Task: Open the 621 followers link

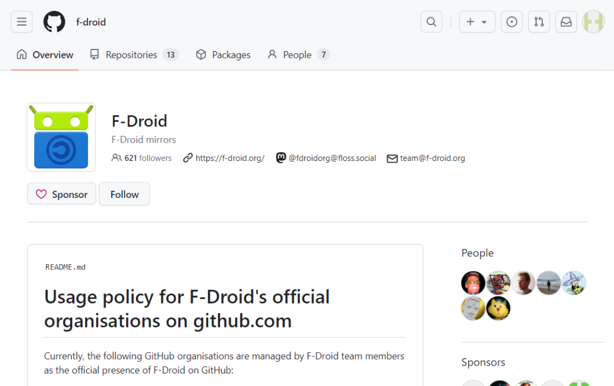Action: tap(142, 158)
